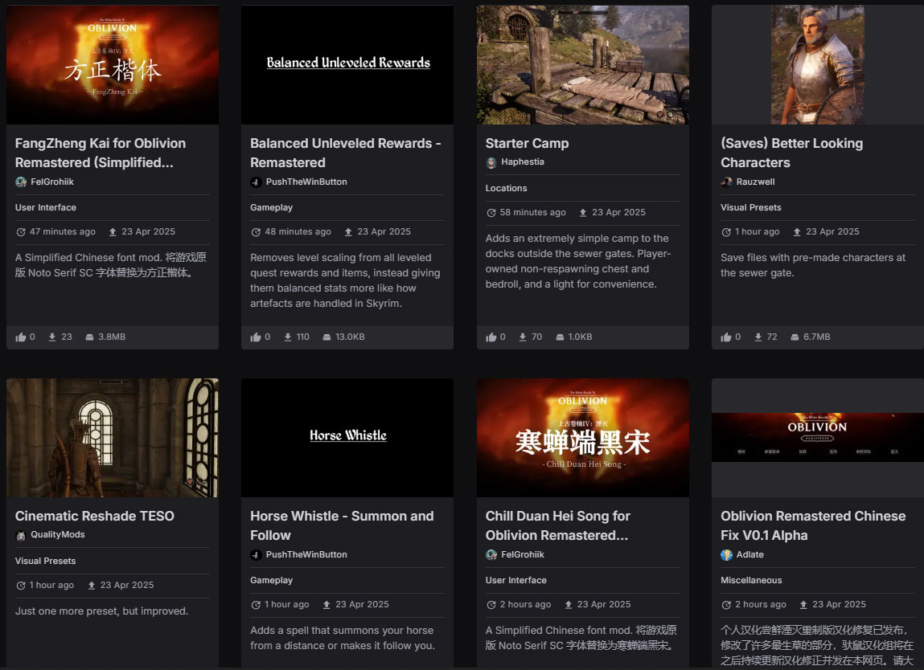Image resolution: width=924 pixels, height=670 pixels.
Task: Filter by Miscellaneous category
Action: 751,580
